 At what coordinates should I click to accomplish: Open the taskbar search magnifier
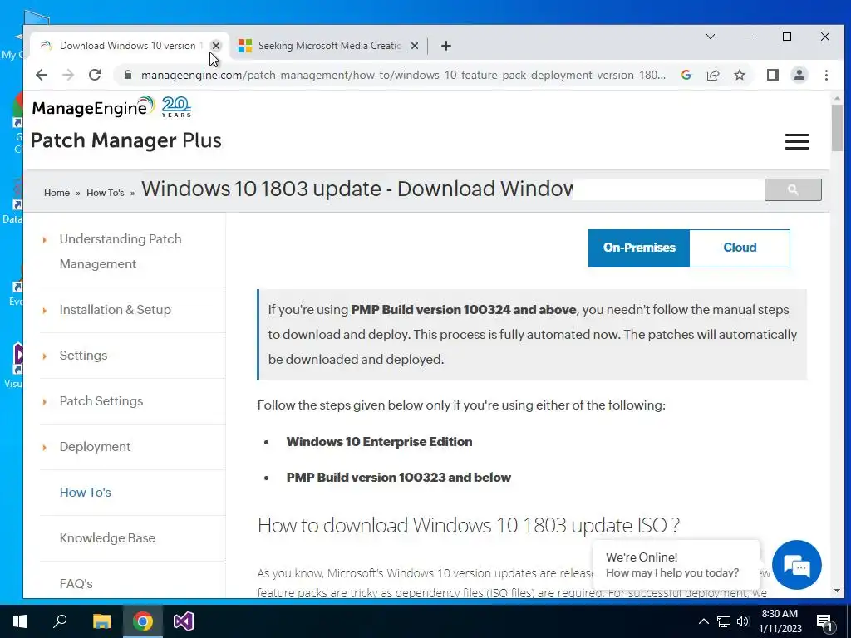[60, 621]
